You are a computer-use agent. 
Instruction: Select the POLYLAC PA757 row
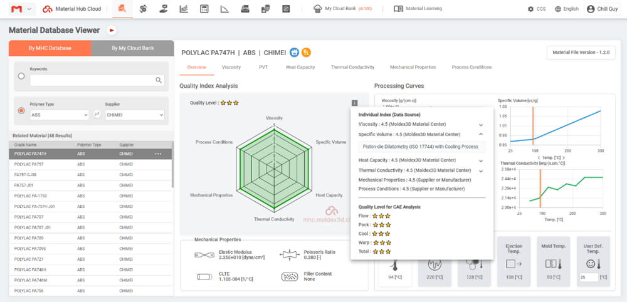(x=90, y=164)
